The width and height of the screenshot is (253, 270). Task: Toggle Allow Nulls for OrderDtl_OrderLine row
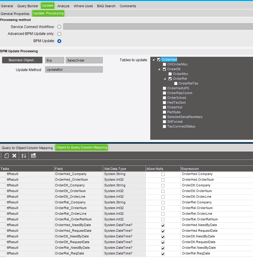163,197
